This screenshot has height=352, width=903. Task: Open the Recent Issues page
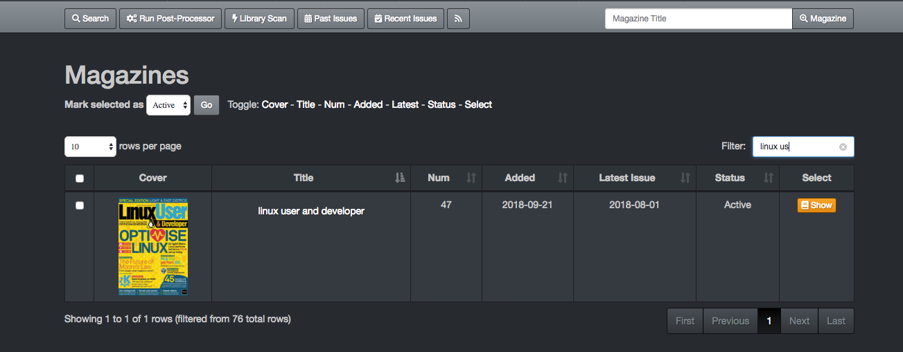[x=405, y=19]
